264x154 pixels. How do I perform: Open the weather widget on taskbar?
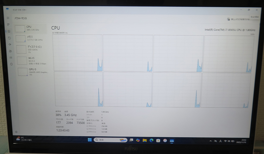24,138
